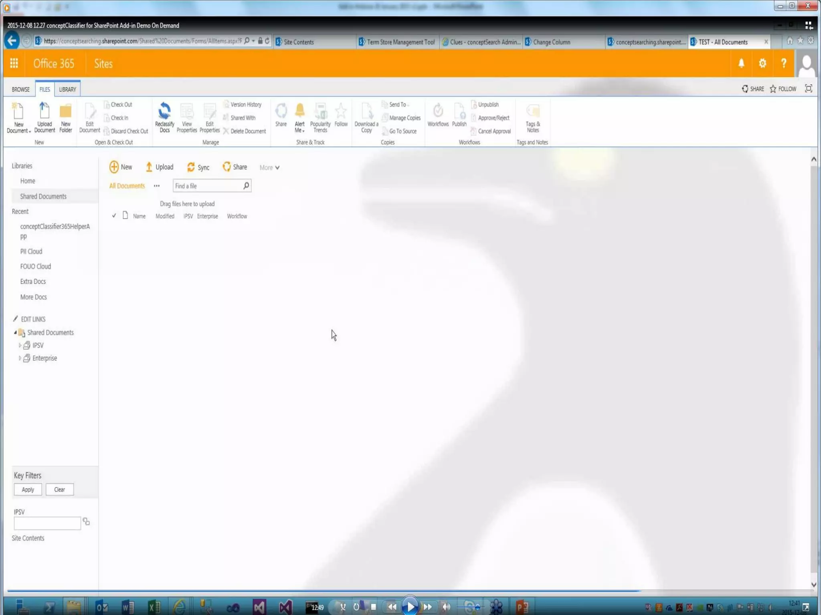
Task: Open Office 365 app launcher grid
Action: [x=14, y=63]
